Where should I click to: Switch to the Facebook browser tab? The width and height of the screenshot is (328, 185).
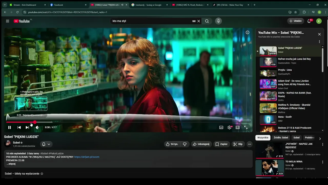pyautogui.click(x=68, y=5)
